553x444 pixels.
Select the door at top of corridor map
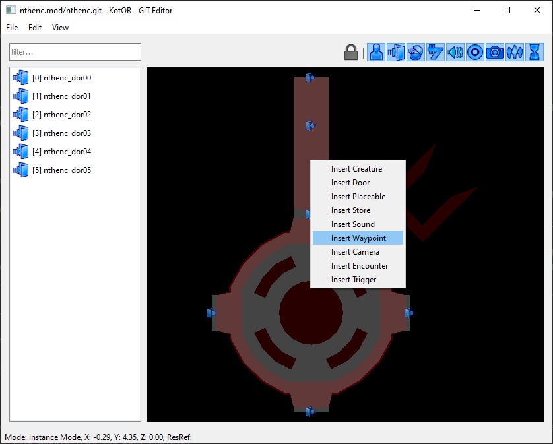[310, 77]
